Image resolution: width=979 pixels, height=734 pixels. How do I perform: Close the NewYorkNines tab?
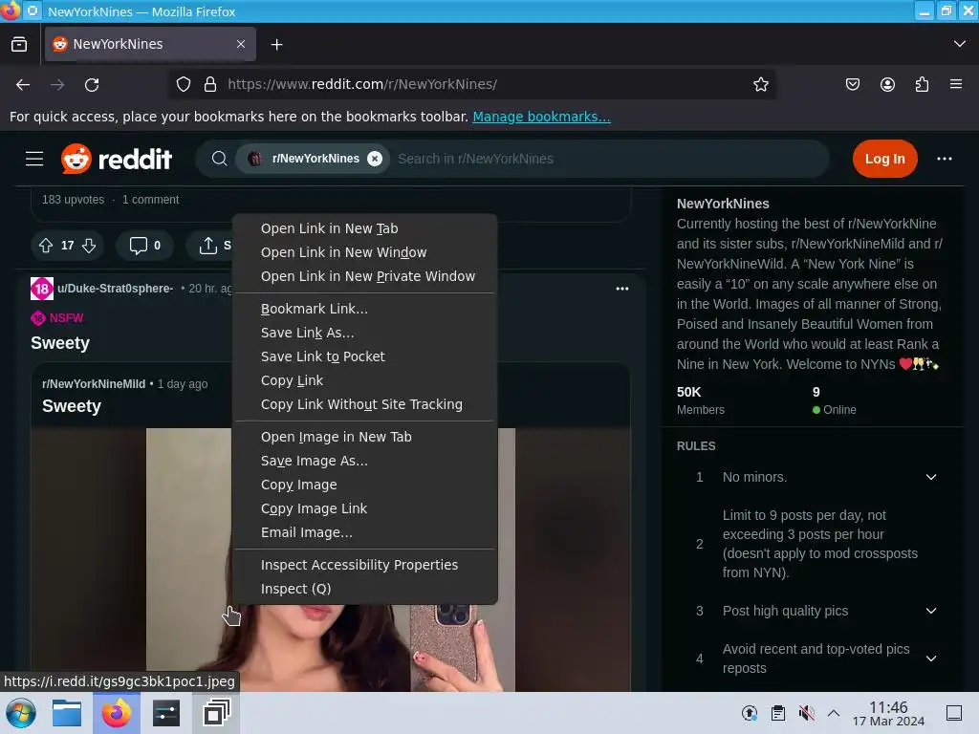coord(241,44)
